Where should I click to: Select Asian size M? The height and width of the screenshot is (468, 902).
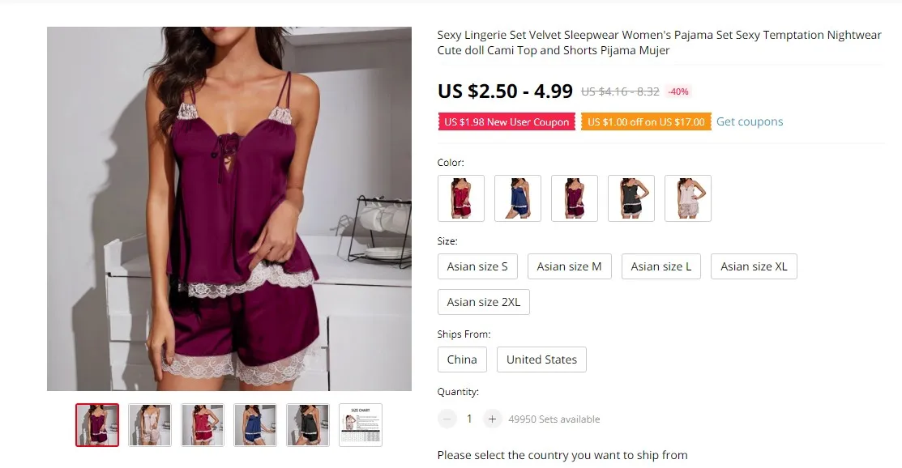coord(570,266)
